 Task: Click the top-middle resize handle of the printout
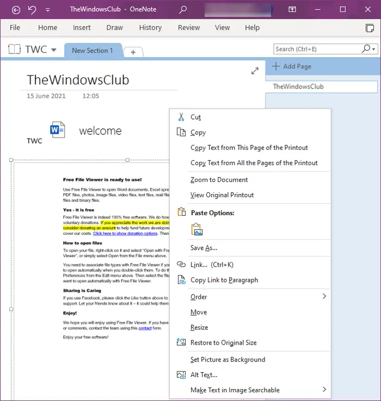(x=127, y=160)
